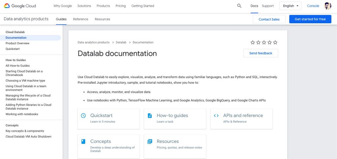The width and height of the screenshot is (337, 159).
Task: Click the APIs and reference code icon
Action: [x=216, y=115]
